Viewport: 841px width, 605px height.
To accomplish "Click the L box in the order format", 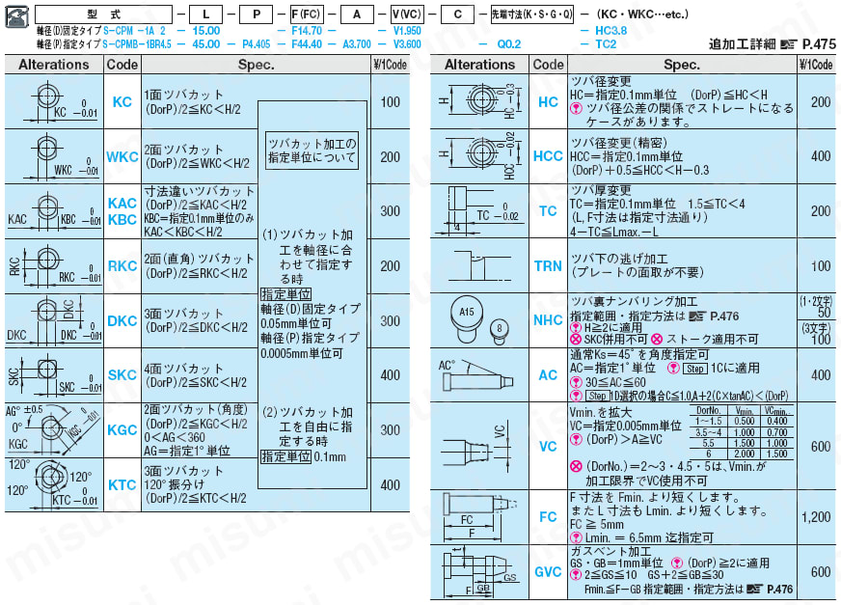I will pos(206,14).
